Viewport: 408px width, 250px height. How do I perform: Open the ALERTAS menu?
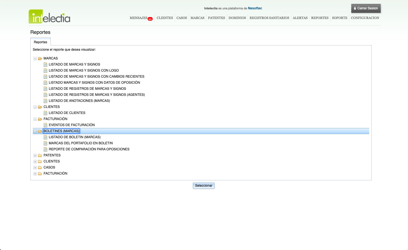[300, 18]
